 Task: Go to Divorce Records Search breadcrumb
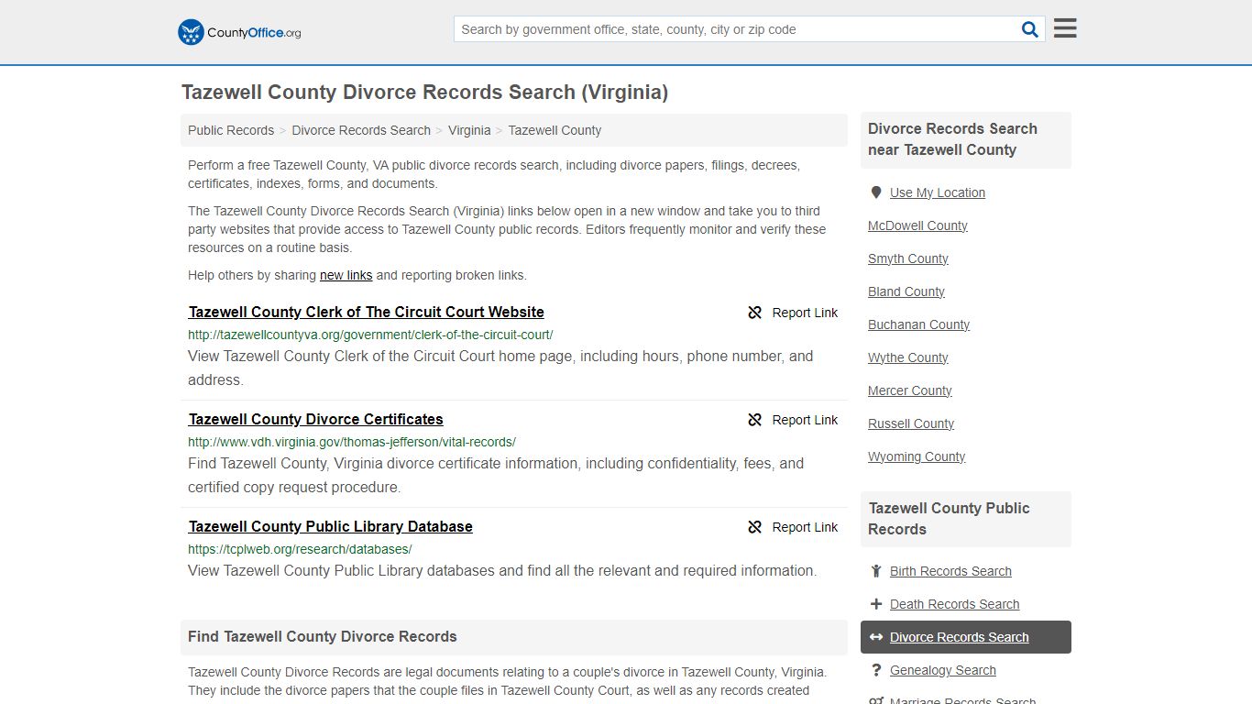point(361,130)
